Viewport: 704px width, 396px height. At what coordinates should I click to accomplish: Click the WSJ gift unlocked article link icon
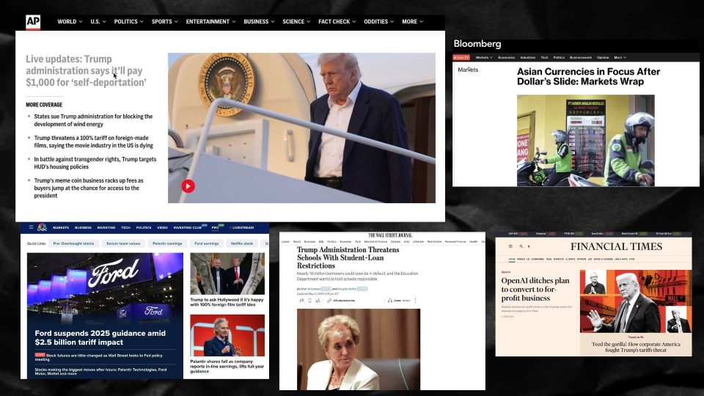point(341,301)
